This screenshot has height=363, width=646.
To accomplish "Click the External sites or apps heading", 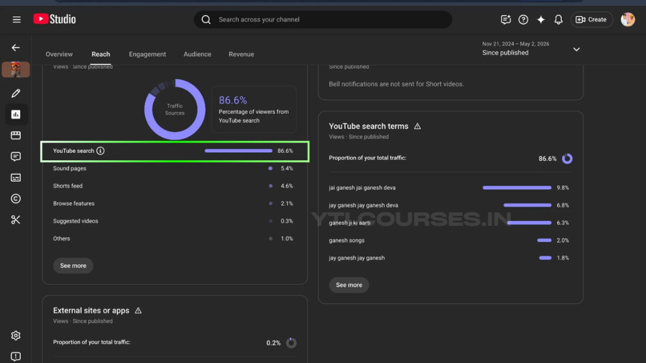I will coord(91,310).
